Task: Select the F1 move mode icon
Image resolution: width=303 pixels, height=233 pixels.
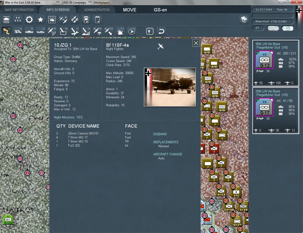Action: tap(7, 31)
